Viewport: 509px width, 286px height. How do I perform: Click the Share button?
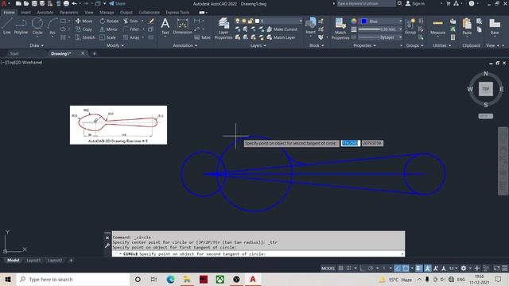point(117,3)
